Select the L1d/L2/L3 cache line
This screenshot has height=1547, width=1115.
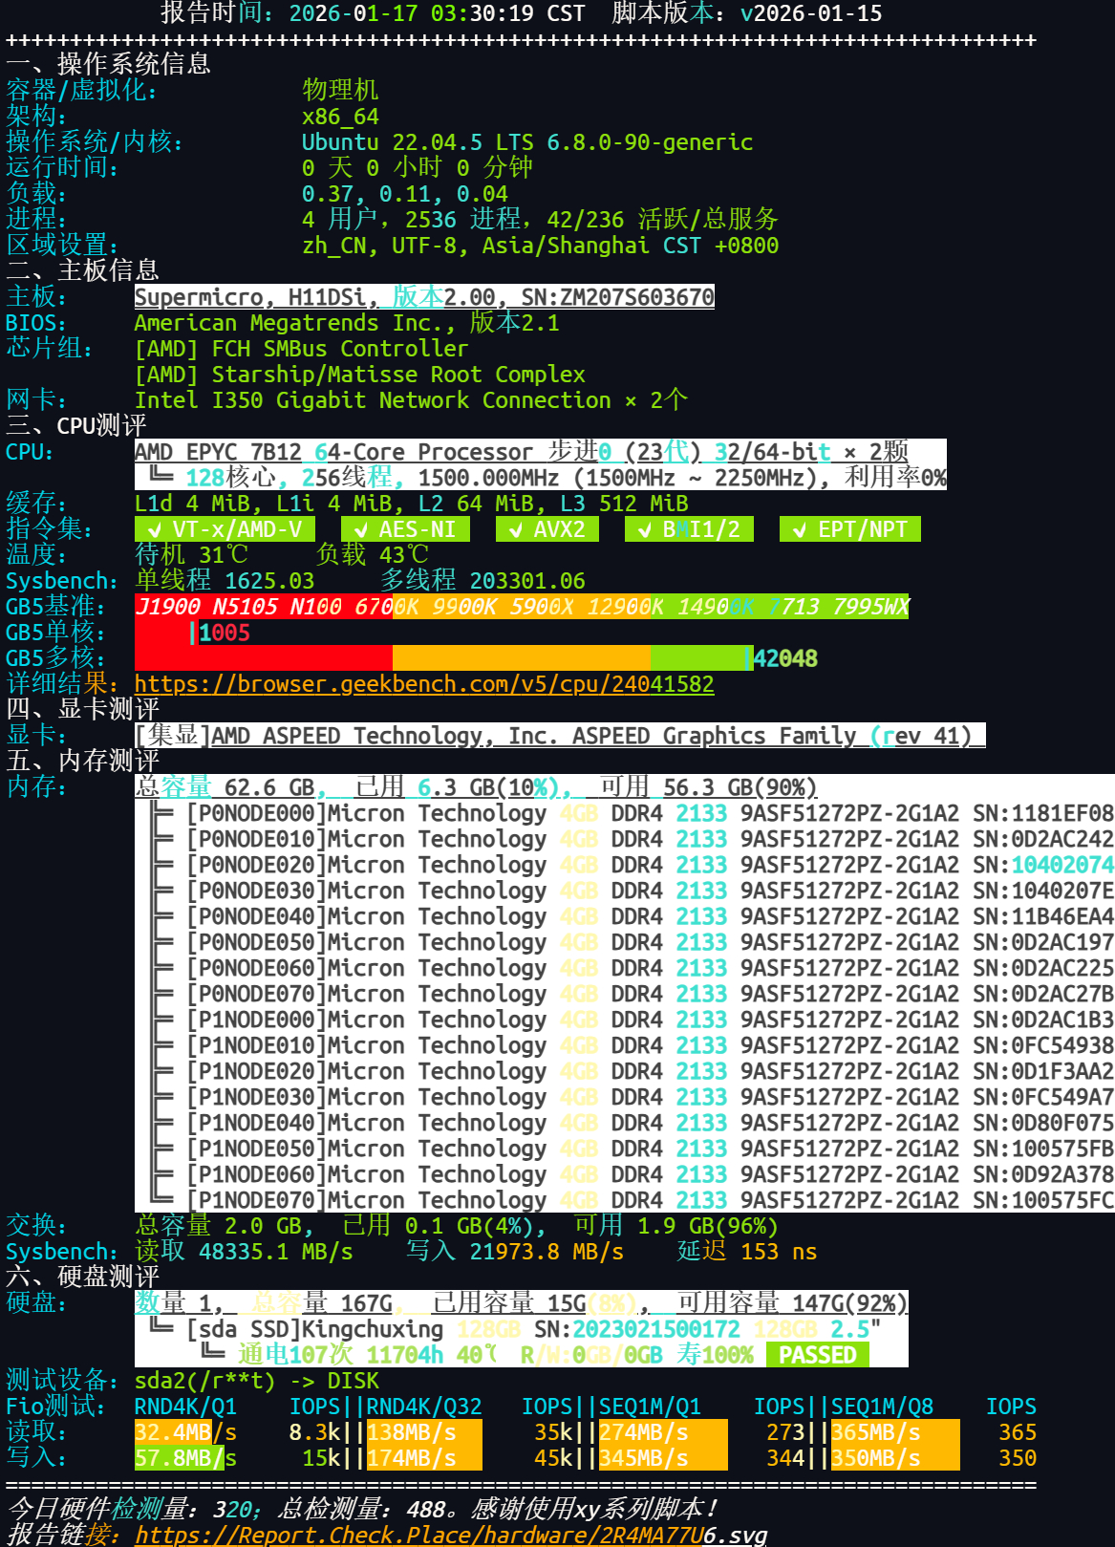412,504
